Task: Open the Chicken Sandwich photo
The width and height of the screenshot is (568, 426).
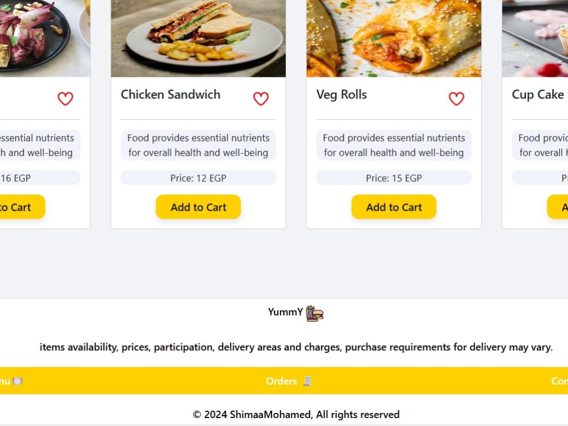Action: (x=198, y=39)
